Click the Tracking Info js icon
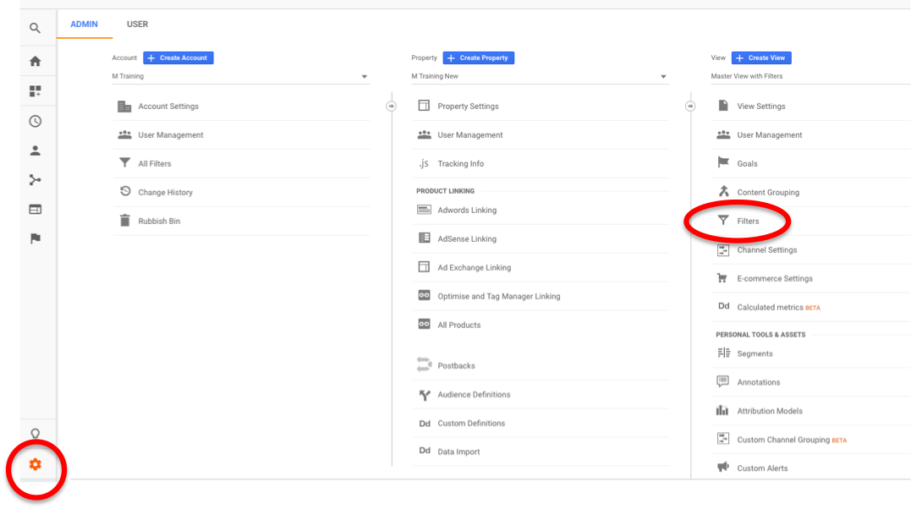This screenshot has height=509, width=911. point(424,163)
